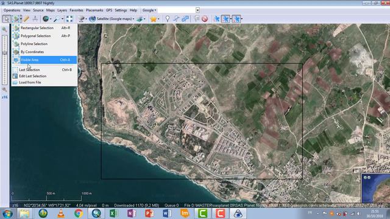Click the selection manager tool icon
This screenshot has width=390, height=219.
16,19
